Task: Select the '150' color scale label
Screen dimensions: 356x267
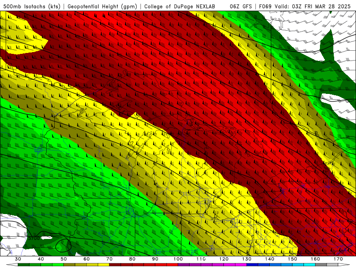Action: coord(293,259)
